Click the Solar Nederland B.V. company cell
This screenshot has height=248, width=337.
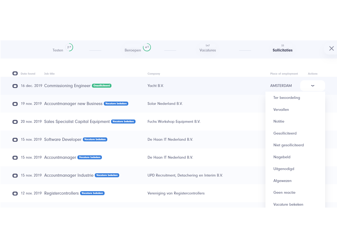coord(165,104)
